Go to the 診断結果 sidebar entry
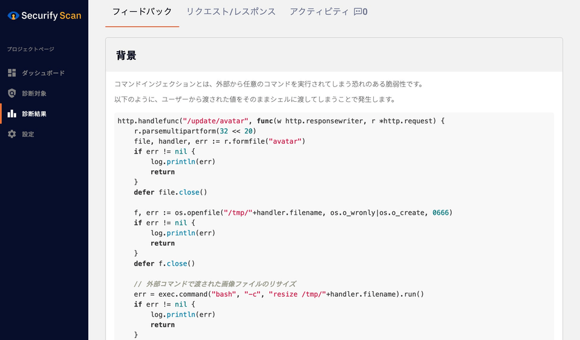The width and height of the screenshot is (580, 340). [34, 114]
